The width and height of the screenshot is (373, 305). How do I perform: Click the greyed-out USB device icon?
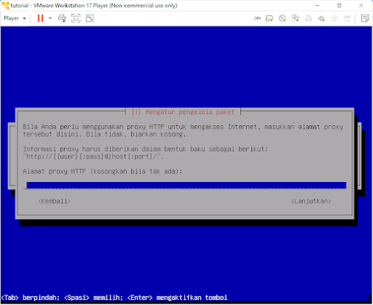(347, 18)
